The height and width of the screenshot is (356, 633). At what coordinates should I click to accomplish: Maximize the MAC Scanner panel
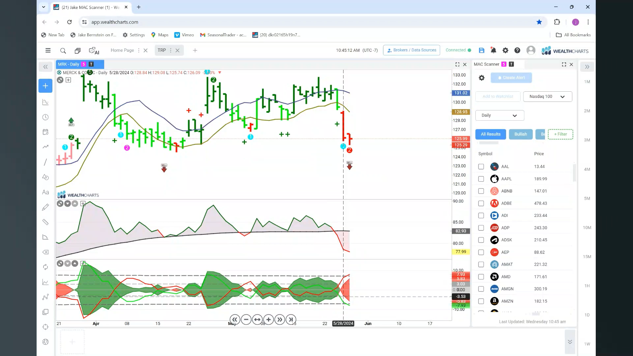click(564, 65)
